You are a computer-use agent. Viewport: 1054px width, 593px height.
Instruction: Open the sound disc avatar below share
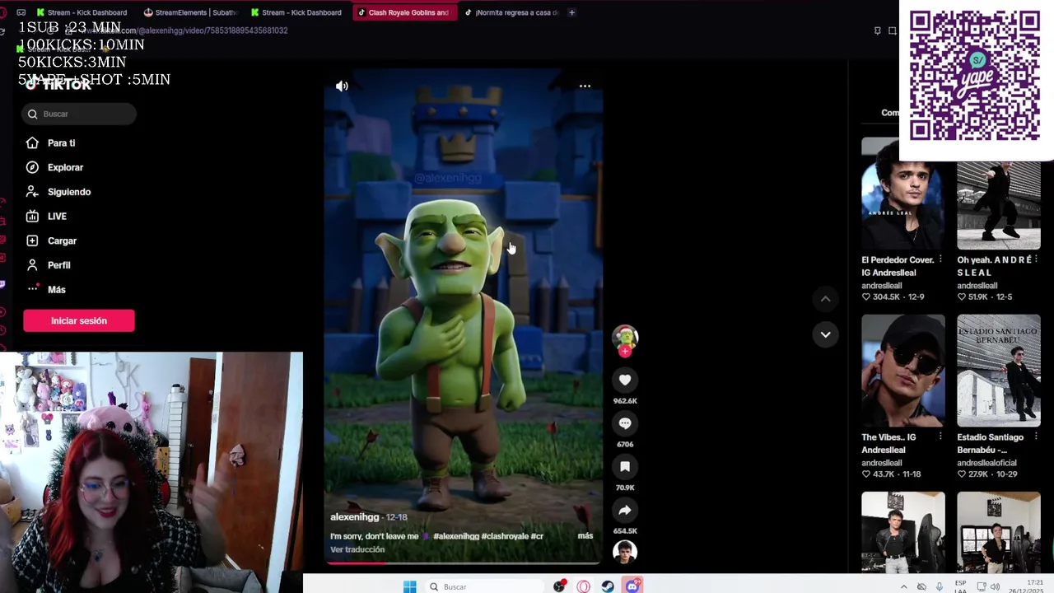click(x=625, y=552)
